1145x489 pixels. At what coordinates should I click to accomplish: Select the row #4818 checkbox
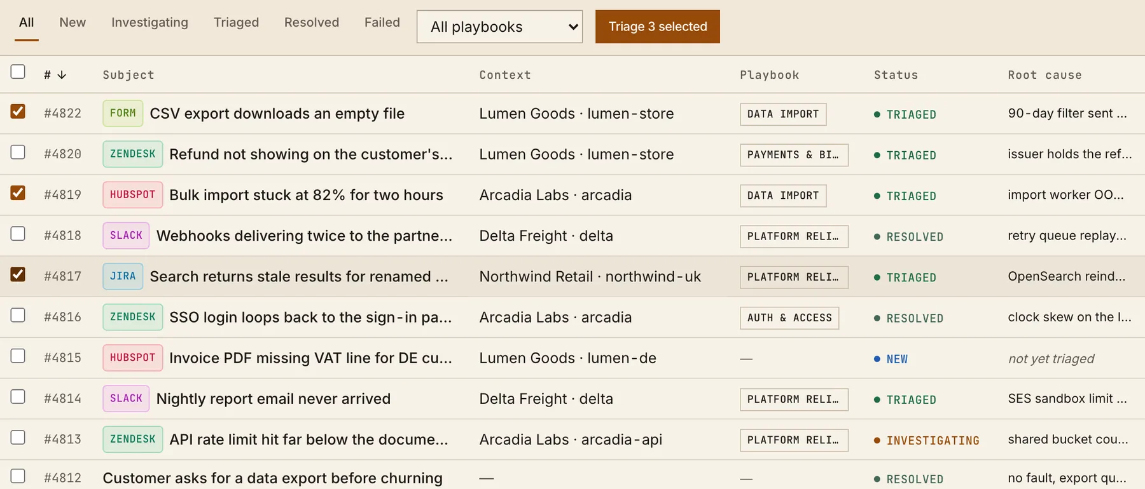[x=18, y=233]
